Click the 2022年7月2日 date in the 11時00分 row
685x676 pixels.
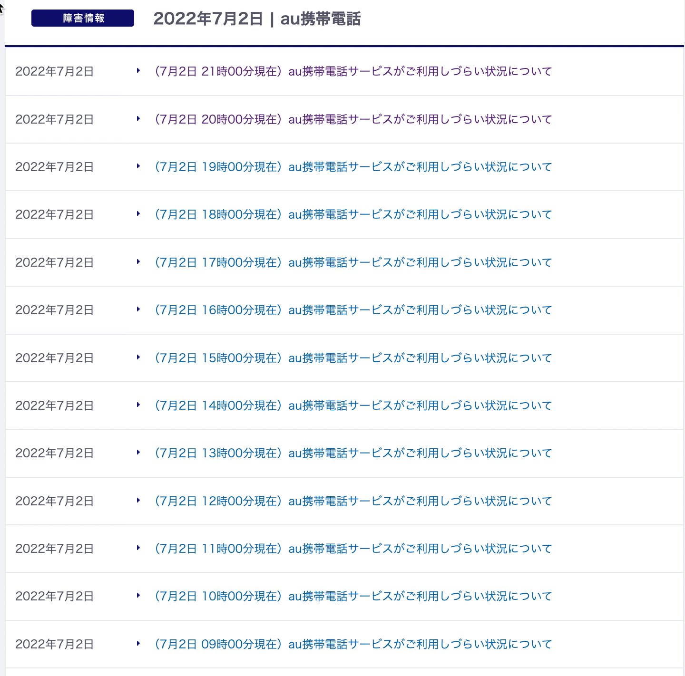point(54,549)
